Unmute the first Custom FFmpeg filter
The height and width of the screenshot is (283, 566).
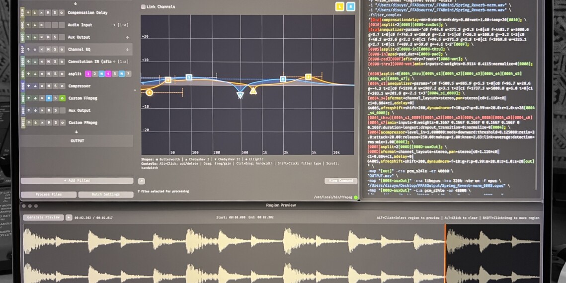tap(48, 98)
